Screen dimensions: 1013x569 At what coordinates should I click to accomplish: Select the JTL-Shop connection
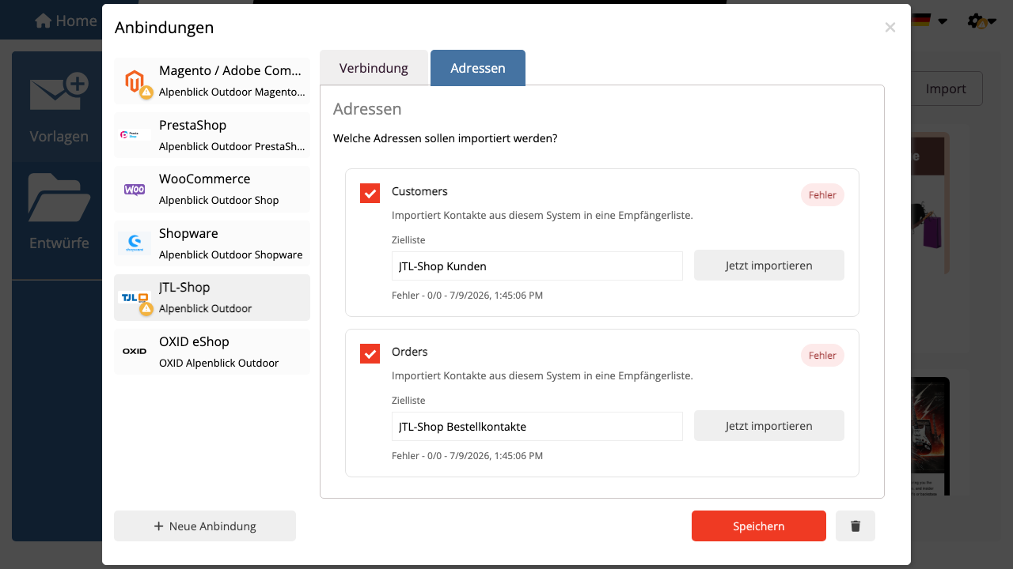click(212, 298)
